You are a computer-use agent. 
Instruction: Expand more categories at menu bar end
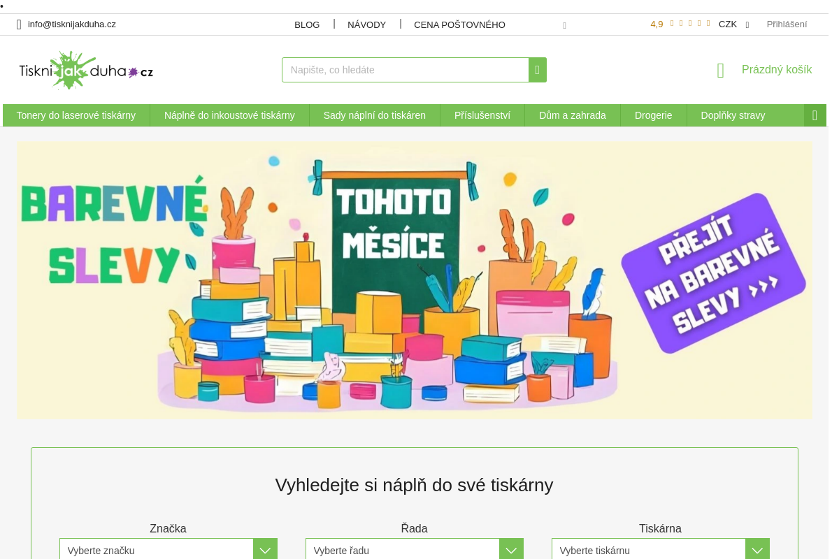815,115
